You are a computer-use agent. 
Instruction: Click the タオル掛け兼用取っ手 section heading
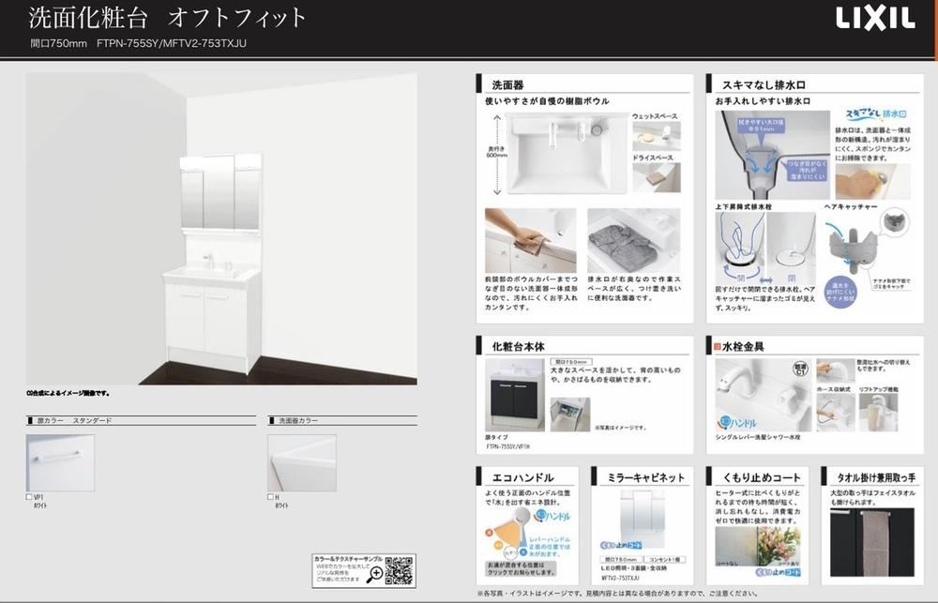[x=876, y=478]
